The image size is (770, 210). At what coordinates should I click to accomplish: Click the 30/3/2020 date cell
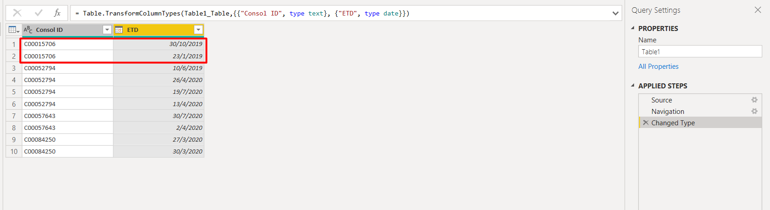tap(159, 151)
